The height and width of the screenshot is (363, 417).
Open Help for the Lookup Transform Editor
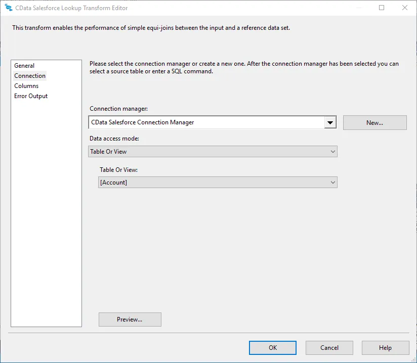click(x=385, y=347)
